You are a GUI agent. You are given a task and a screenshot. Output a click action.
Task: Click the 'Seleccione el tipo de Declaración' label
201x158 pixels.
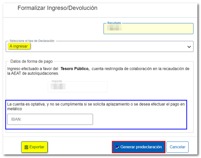[x=32, y=41]
